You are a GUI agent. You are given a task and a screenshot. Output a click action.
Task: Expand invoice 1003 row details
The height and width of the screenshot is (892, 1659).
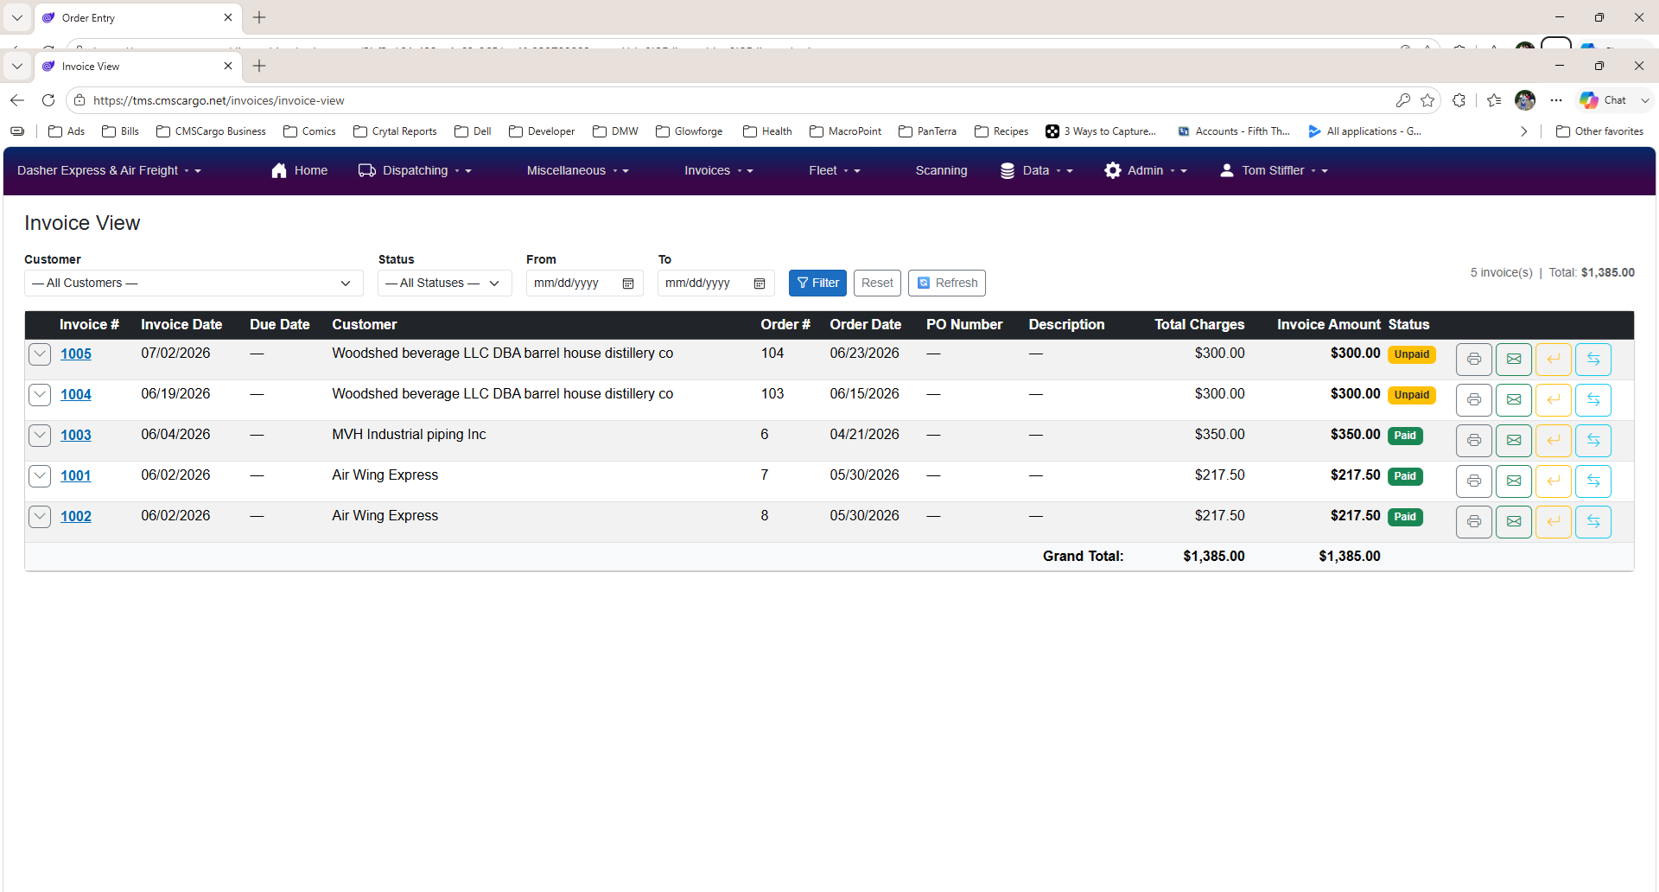pyautogui.click(x=40, y=435)
